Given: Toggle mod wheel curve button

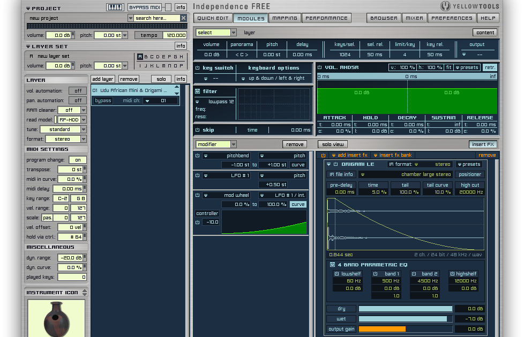Looking at the screenshot, I should pos(298,204).
